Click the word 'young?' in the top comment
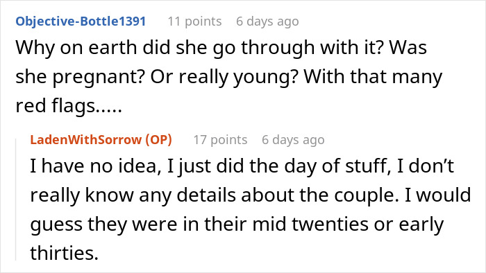Image resolution: width=486 pixels, height=273 pixels. (x=266, y=78)
